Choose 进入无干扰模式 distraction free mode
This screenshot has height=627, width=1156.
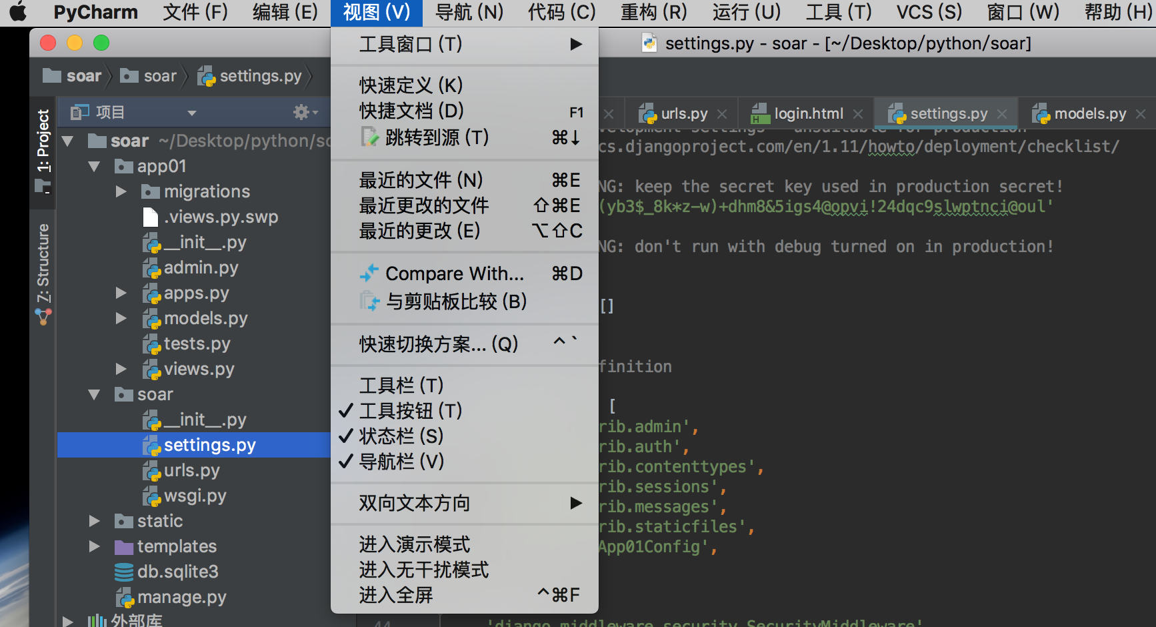[465, 570]
